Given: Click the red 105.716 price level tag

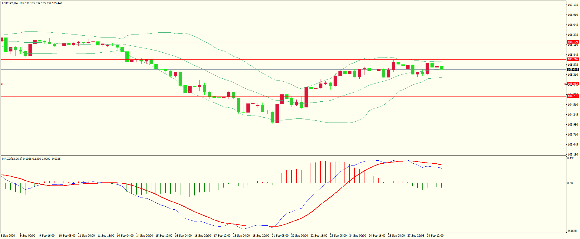Looking at the screenshot, I should [573, 59].
